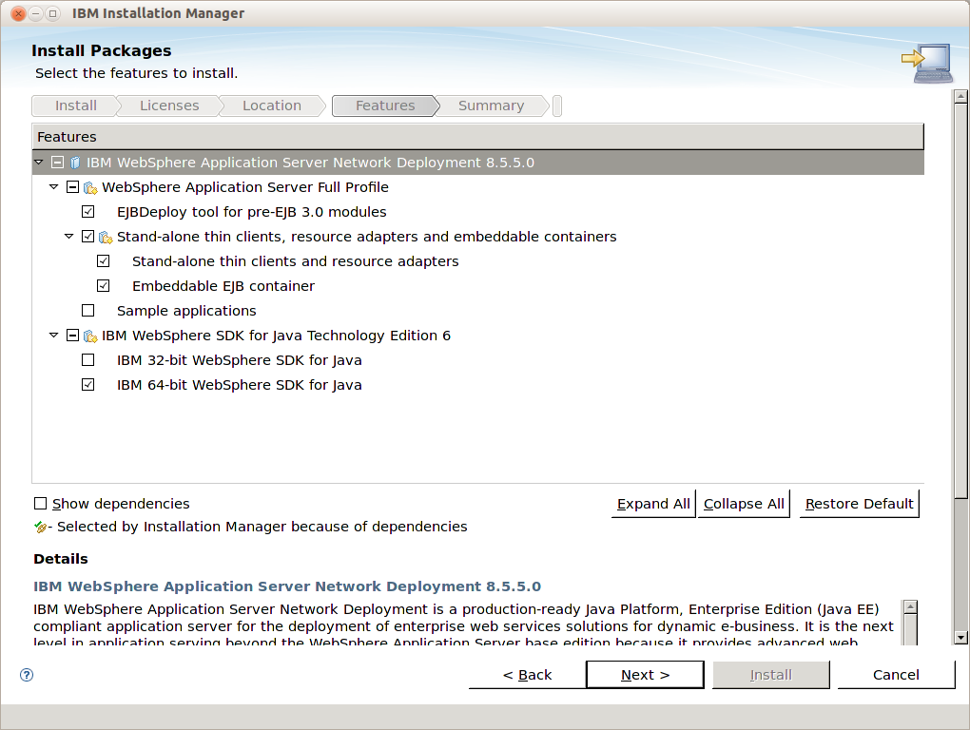Uncheck EJBDeploy tool for pre-EJB 3.0 modules
Image resolution: width=970 pixels, height=730 pixels.
click(87, 212)
